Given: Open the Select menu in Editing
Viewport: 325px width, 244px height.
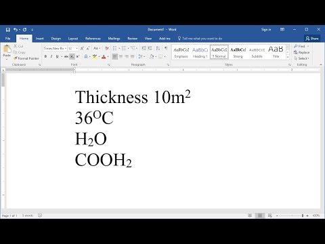Looking at the screenshot, I should (301, 58).
